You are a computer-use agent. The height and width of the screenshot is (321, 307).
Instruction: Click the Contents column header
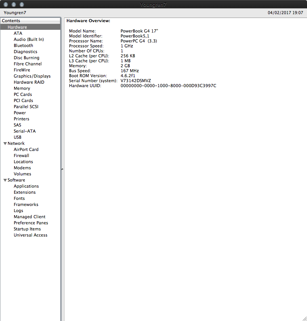tap(30, 21)
